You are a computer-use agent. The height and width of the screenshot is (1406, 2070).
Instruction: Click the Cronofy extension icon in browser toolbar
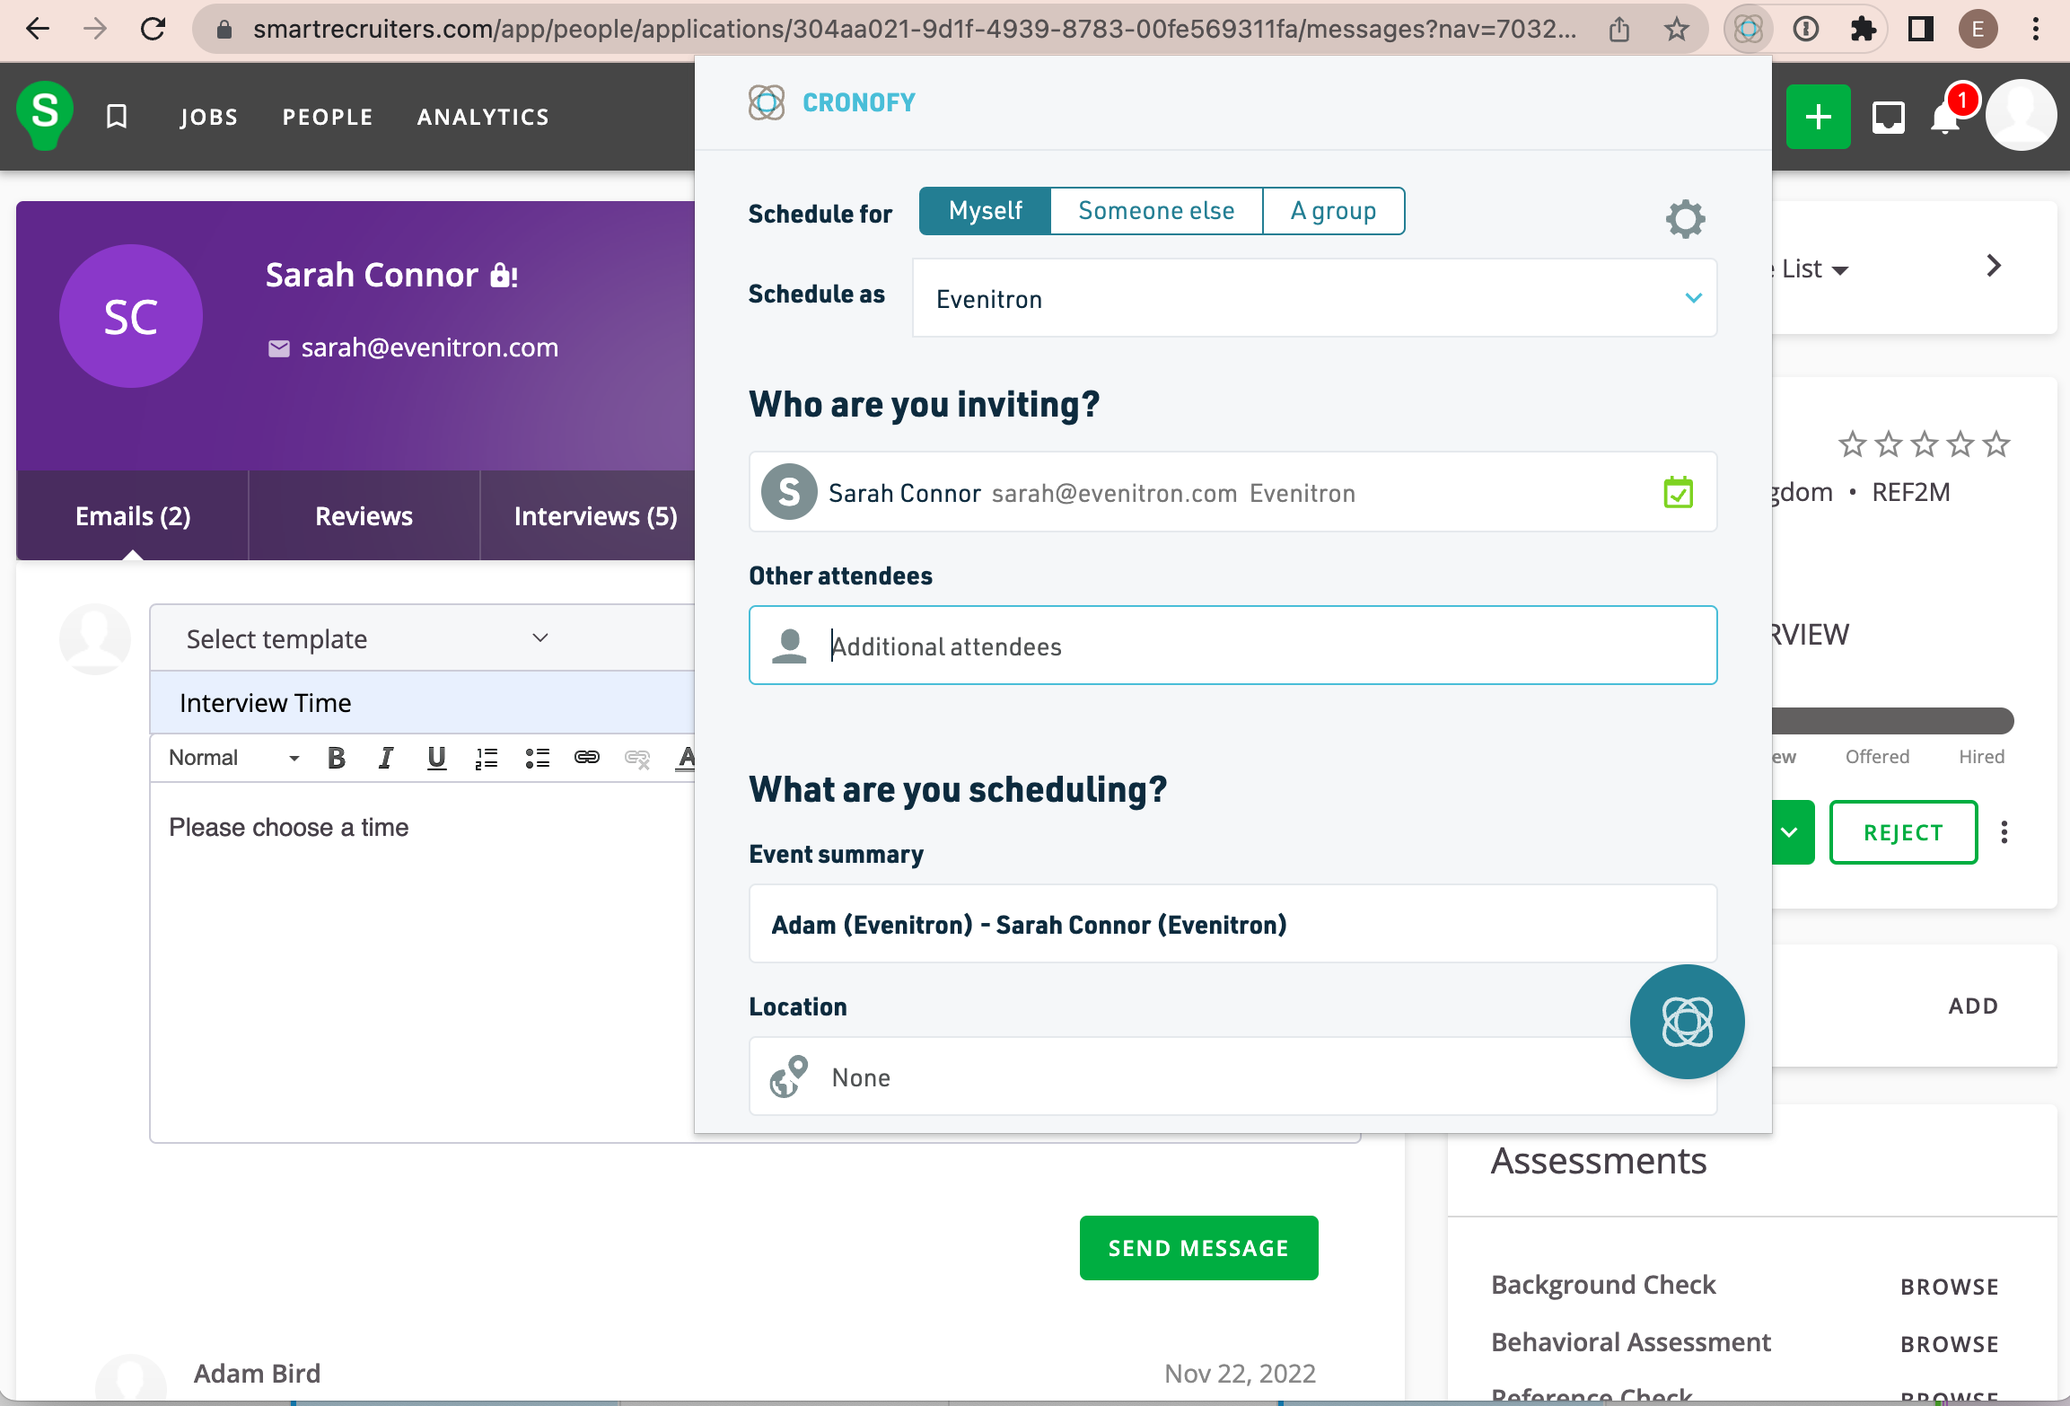click(x=1748, y=30)
